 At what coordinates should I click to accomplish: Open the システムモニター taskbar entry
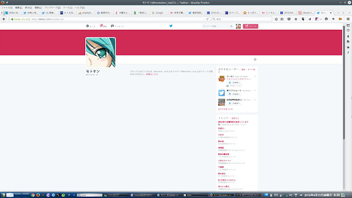click(x=116, y=195)
